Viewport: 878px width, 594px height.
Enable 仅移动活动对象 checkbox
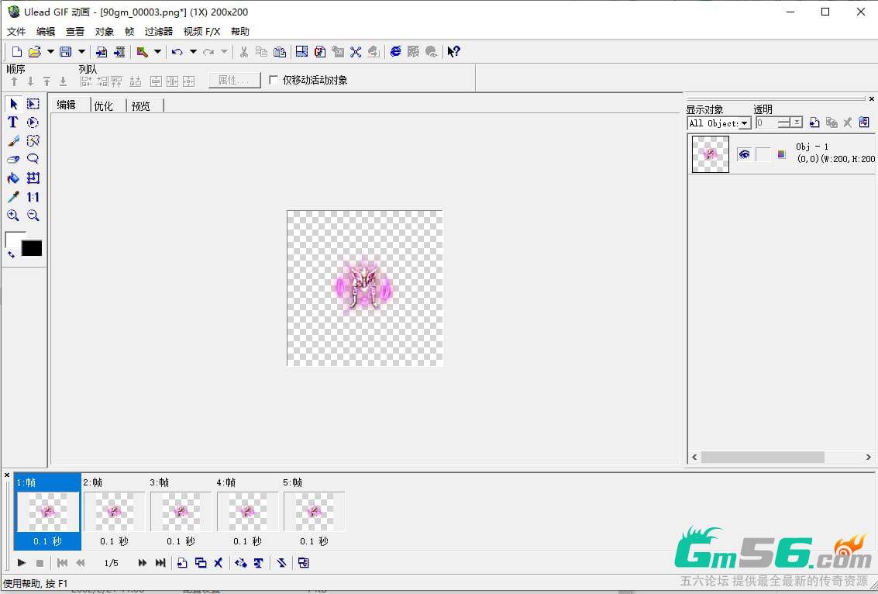pyautogui.click(x=274, y=80)
